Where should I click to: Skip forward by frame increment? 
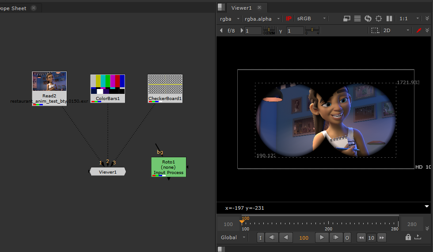(x=381, y=237)
